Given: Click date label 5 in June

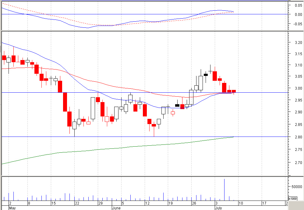Looking at the screenshot, I should pyautogui.click(x=123, y=203).
